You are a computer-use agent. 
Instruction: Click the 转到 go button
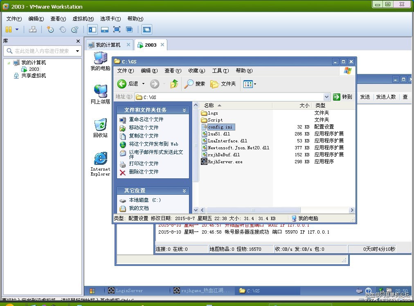pos(343,97)
